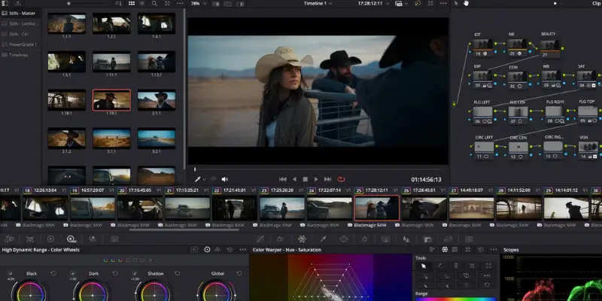Select the EXP node 01
Image resolution: width=602 pixels, height=301 pixels.
(x=482, y=79)
